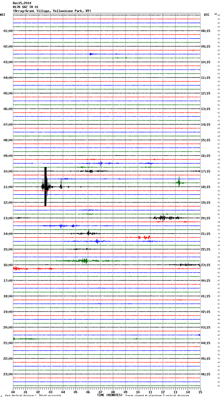This screenshot has width=221, height=399.
Task: Click the 17:15 UTC time label
Action: pyautogui.click(x=206, y=171)
